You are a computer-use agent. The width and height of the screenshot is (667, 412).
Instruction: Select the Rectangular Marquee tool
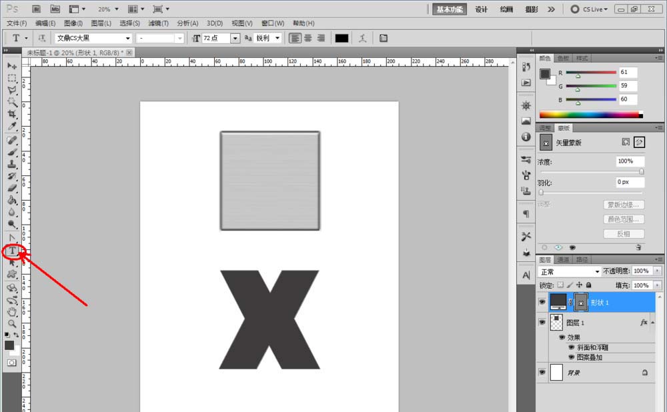[12, 78]
